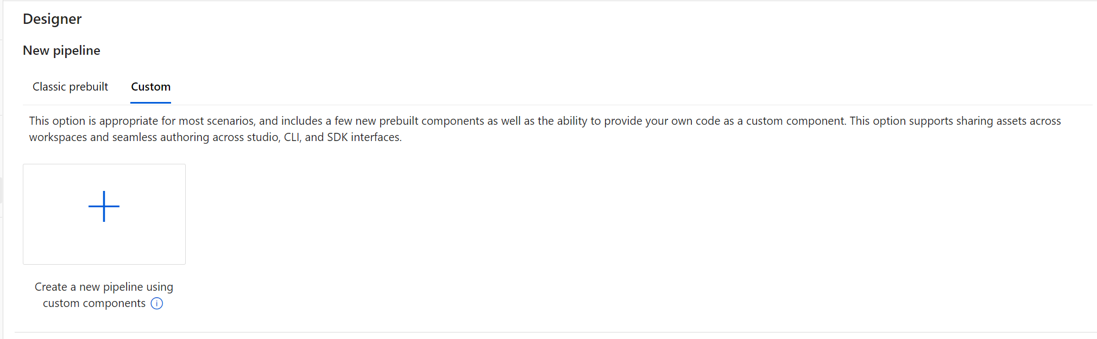Screen dimensions: 1097x339
Task: Click the New pipeline section heading
Action: (x=61, y=50)
